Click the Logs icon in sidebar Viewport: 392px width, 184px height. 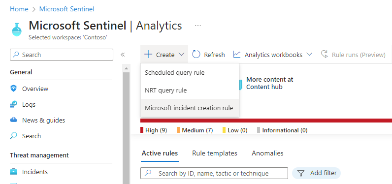click(13, 104)
